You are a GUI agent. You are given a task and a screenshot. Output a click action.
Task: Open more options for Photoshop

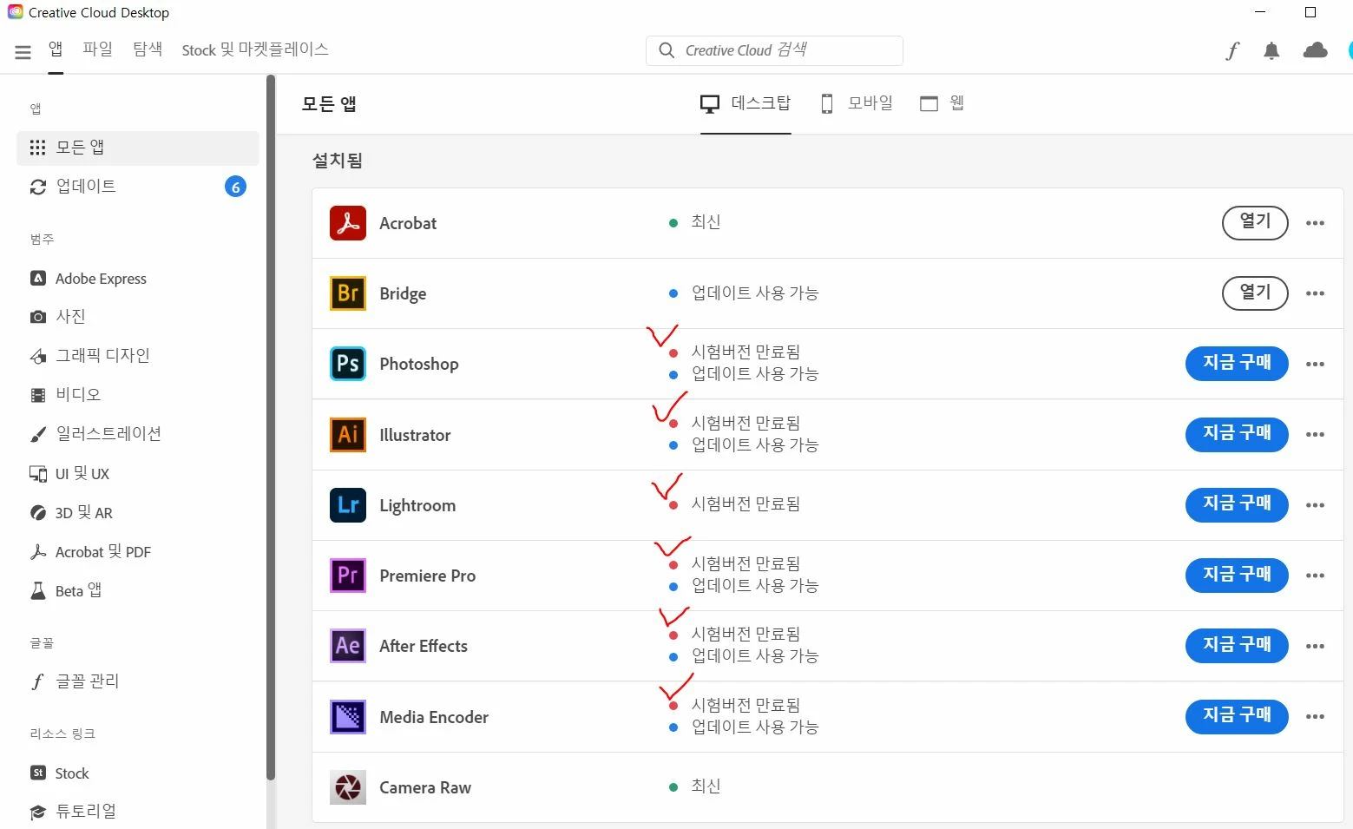(x=1315, y=364)
